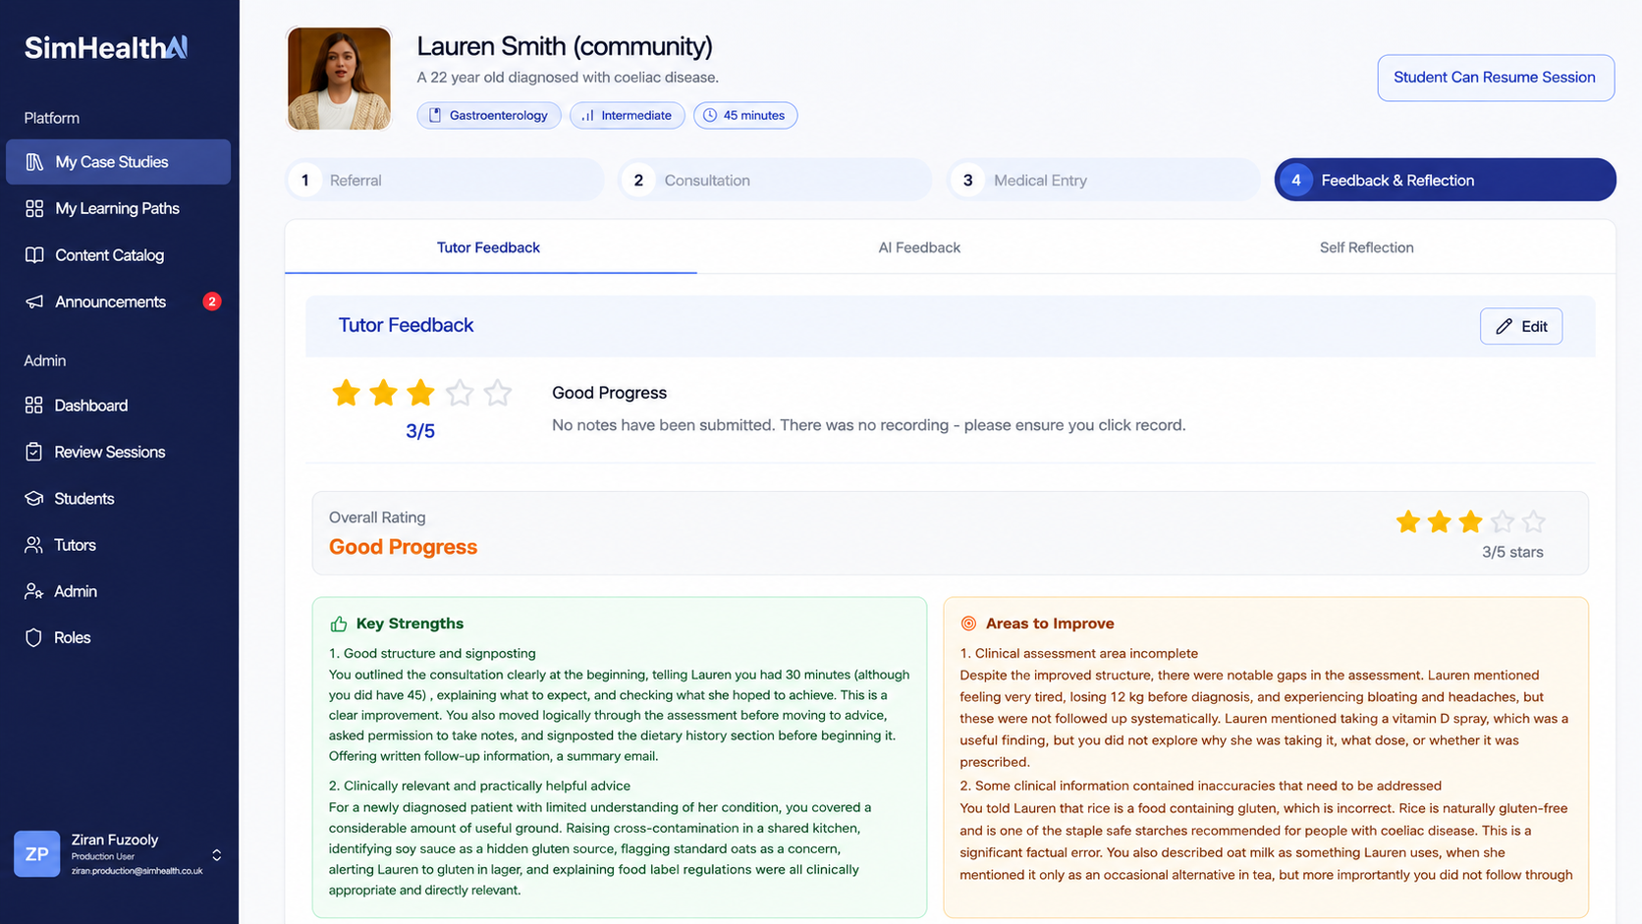Click the Areas to Improve heading

click(1050, 624)
